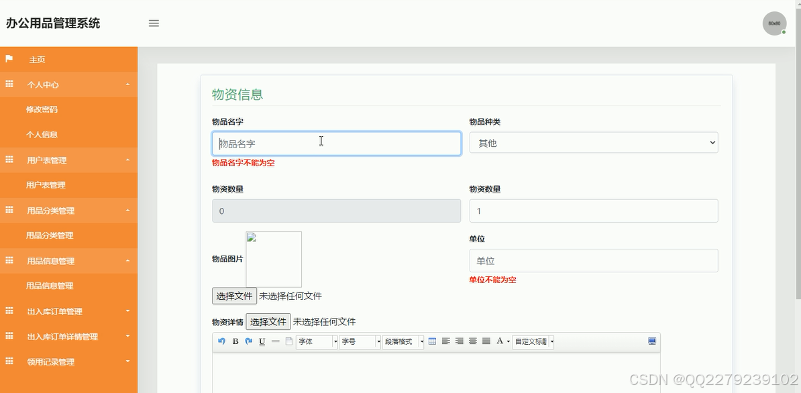Click the Undo icon in the editor toolbar
This screenshot has width=801, height=393.
(221, 341)
